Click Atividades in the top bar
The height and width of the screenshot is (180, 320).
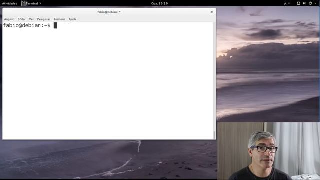click(9, 3)
